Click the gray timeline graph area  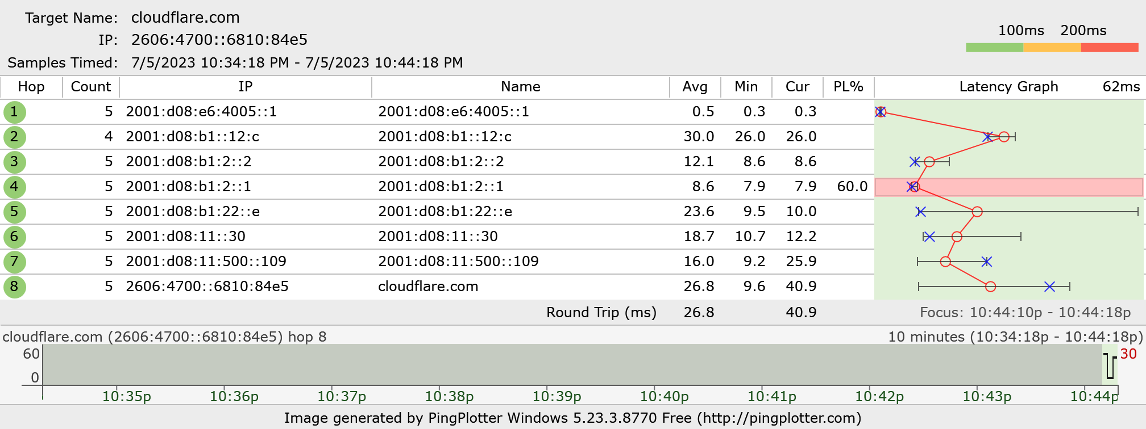tap(572, 364)
